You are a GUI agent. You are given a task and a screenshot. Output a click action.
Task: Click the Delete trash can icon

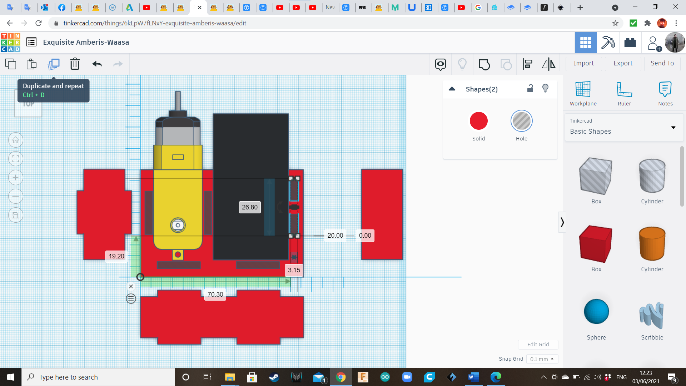click(75, 64)
